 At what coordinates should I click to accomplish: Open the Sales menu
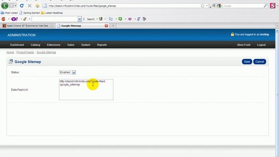[71, 45]
